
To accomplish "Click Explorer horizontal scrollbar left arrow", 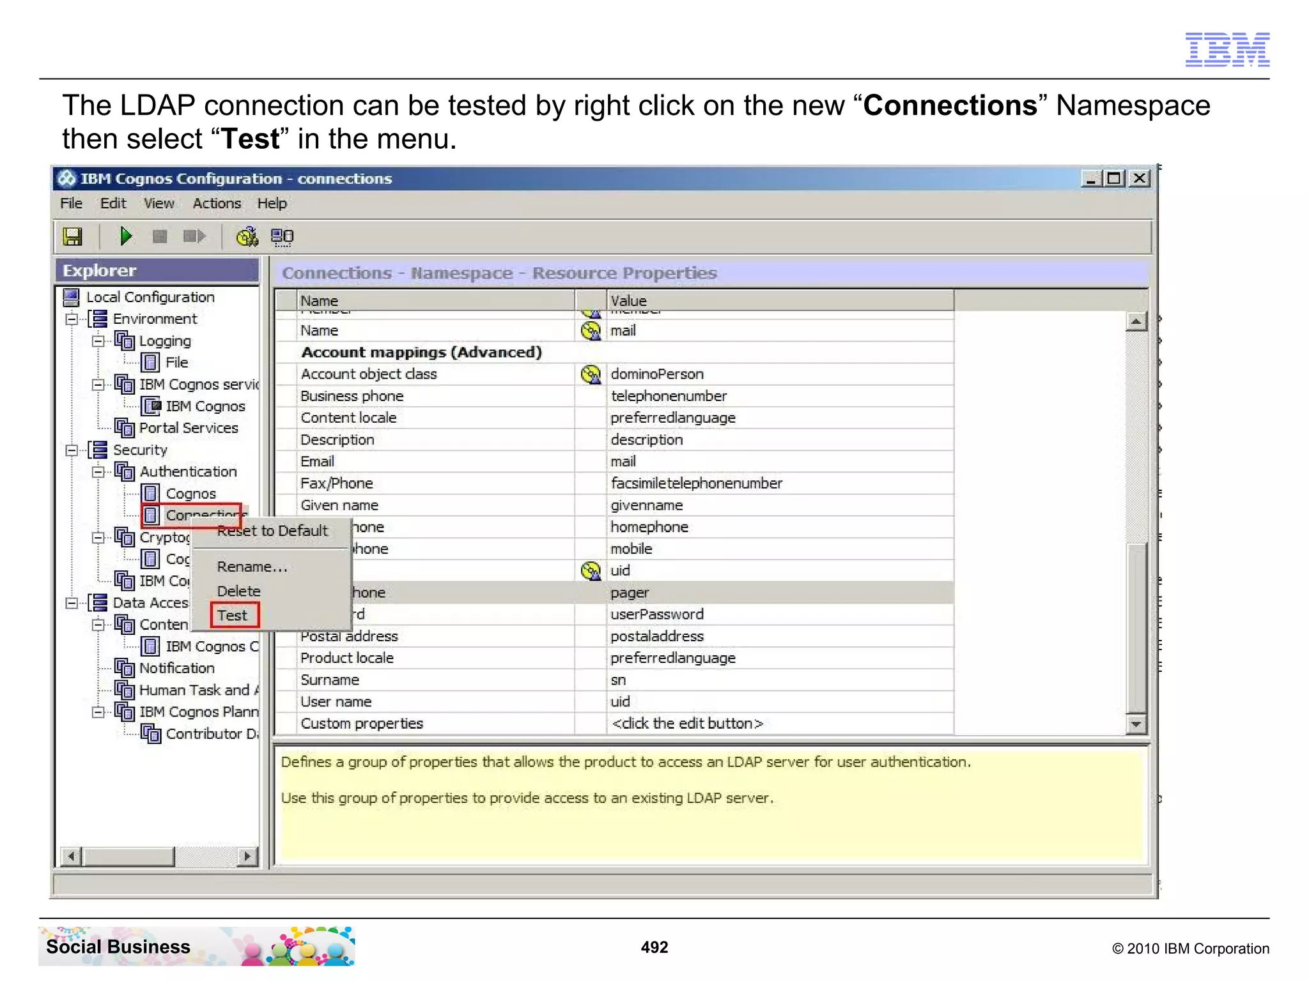I will (72, 856).
